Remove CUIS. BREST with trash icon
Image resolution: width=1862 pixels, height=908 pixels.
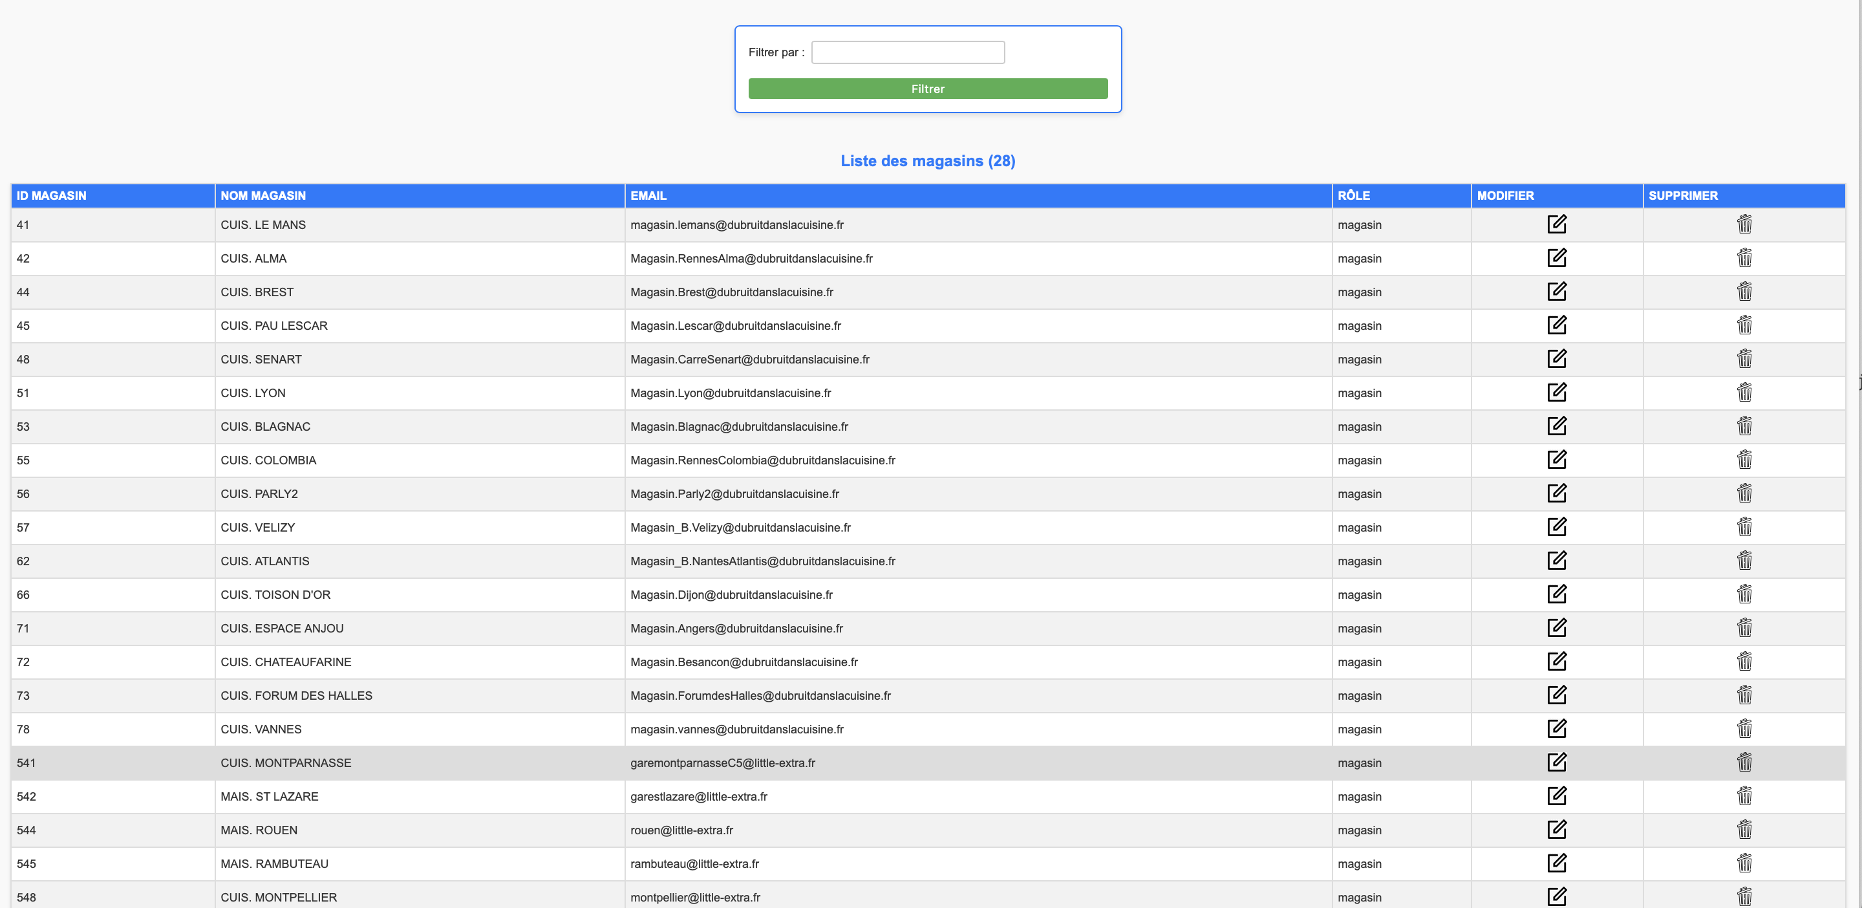tap(1744, 291)
